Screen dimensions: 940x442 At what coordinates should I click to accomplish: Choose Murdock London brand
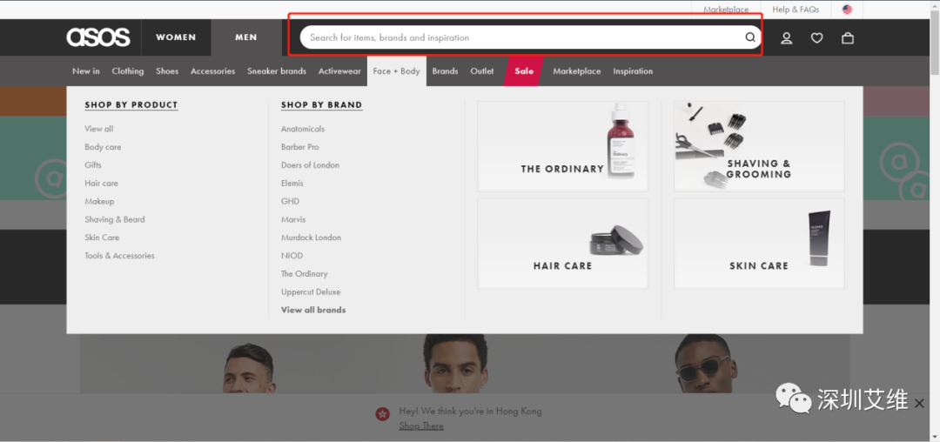(x=311, y=238)
